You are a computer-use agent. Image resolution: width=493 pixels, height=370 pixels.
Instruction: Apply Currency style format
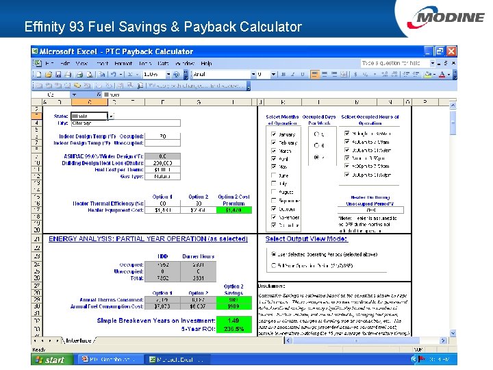coord(355,75)
